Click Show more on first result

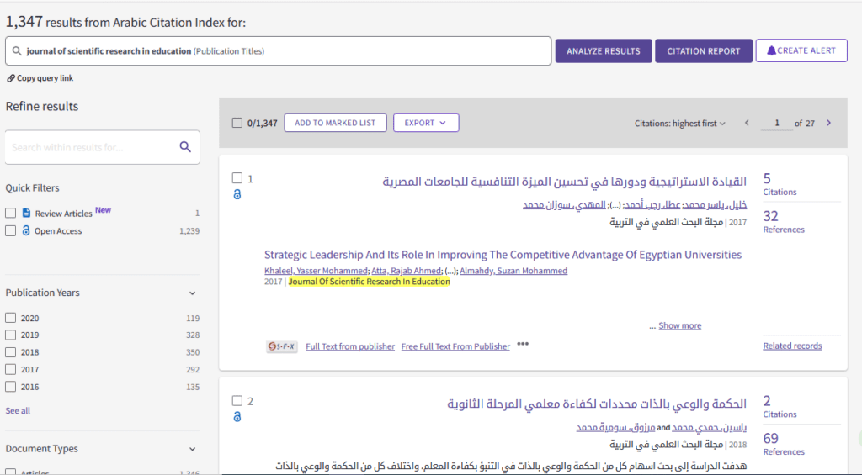[679, 326]
